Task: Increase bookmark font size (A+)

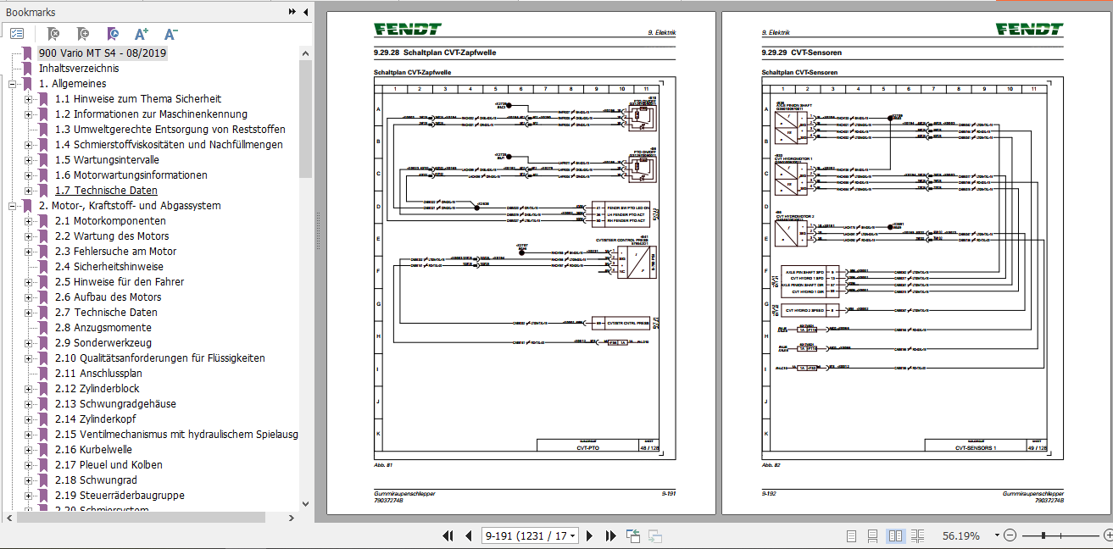Action: (x=142, y=34)
